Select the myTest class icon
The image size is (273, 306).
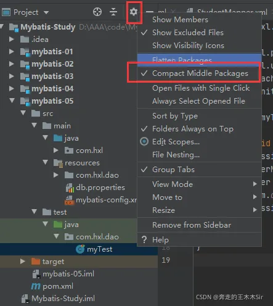click(x=80, y=249)
